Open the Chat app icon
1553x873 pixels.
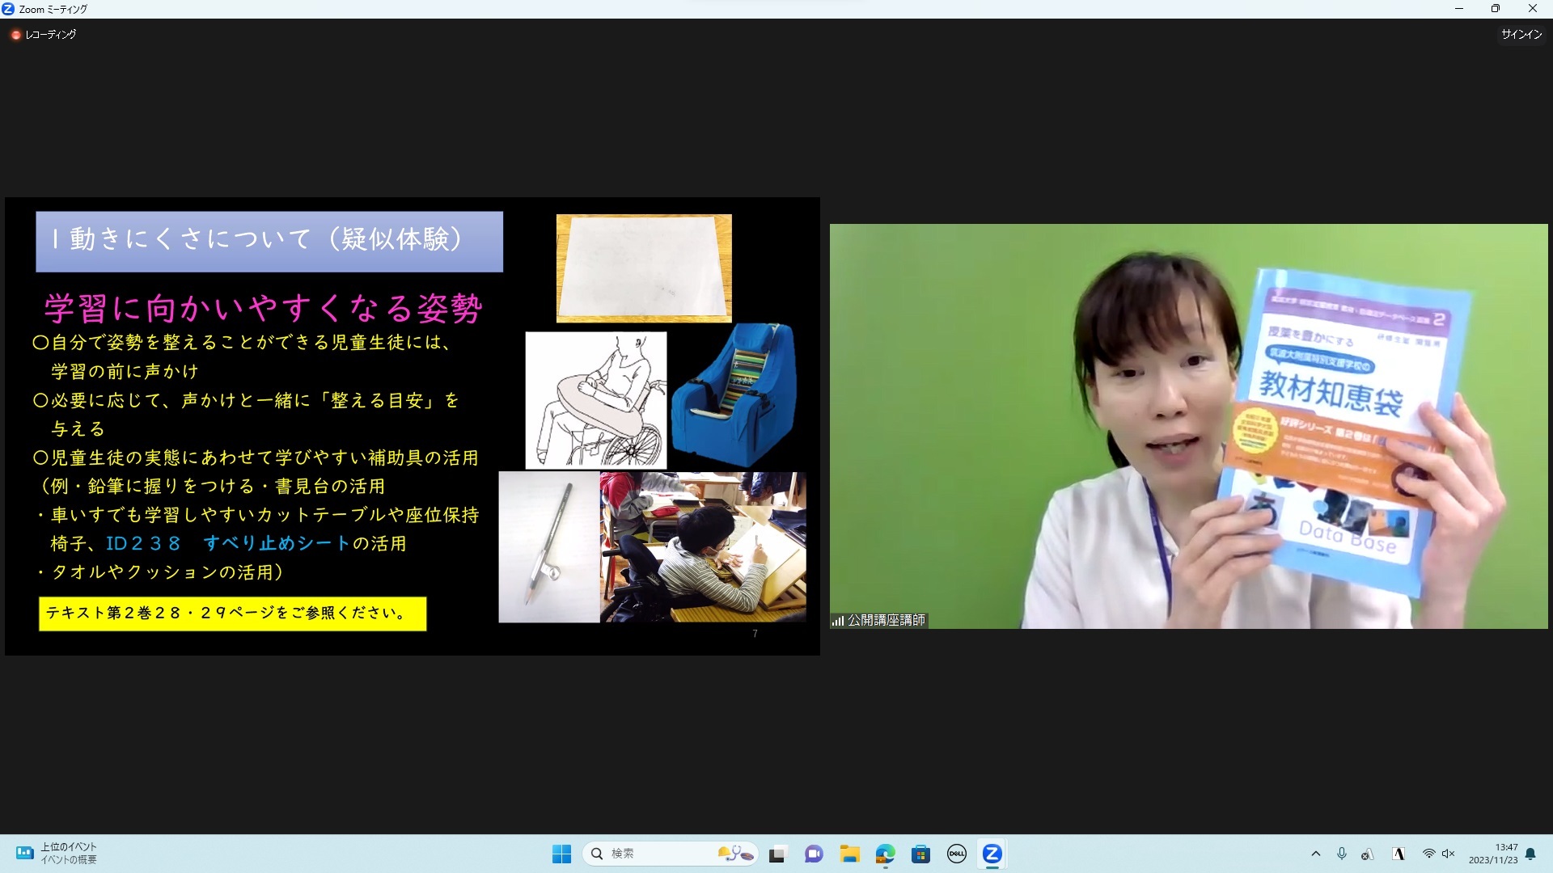pos(814,854)
